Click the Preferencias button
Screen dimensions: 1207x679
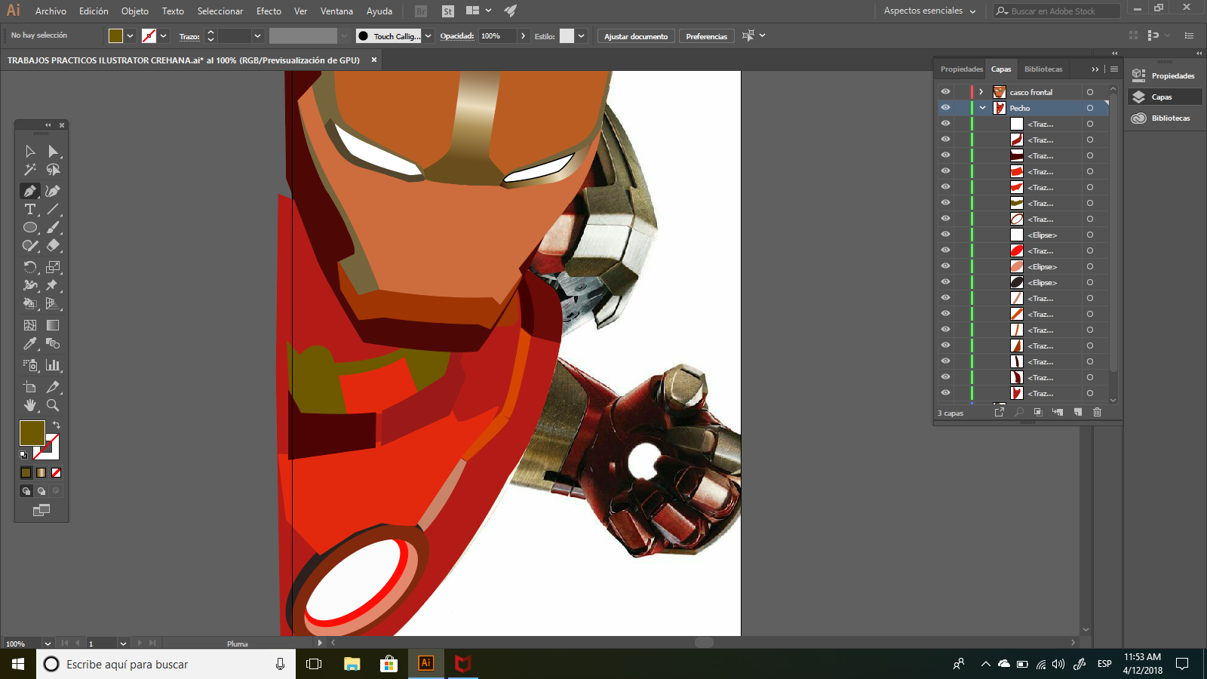point(706,36)
